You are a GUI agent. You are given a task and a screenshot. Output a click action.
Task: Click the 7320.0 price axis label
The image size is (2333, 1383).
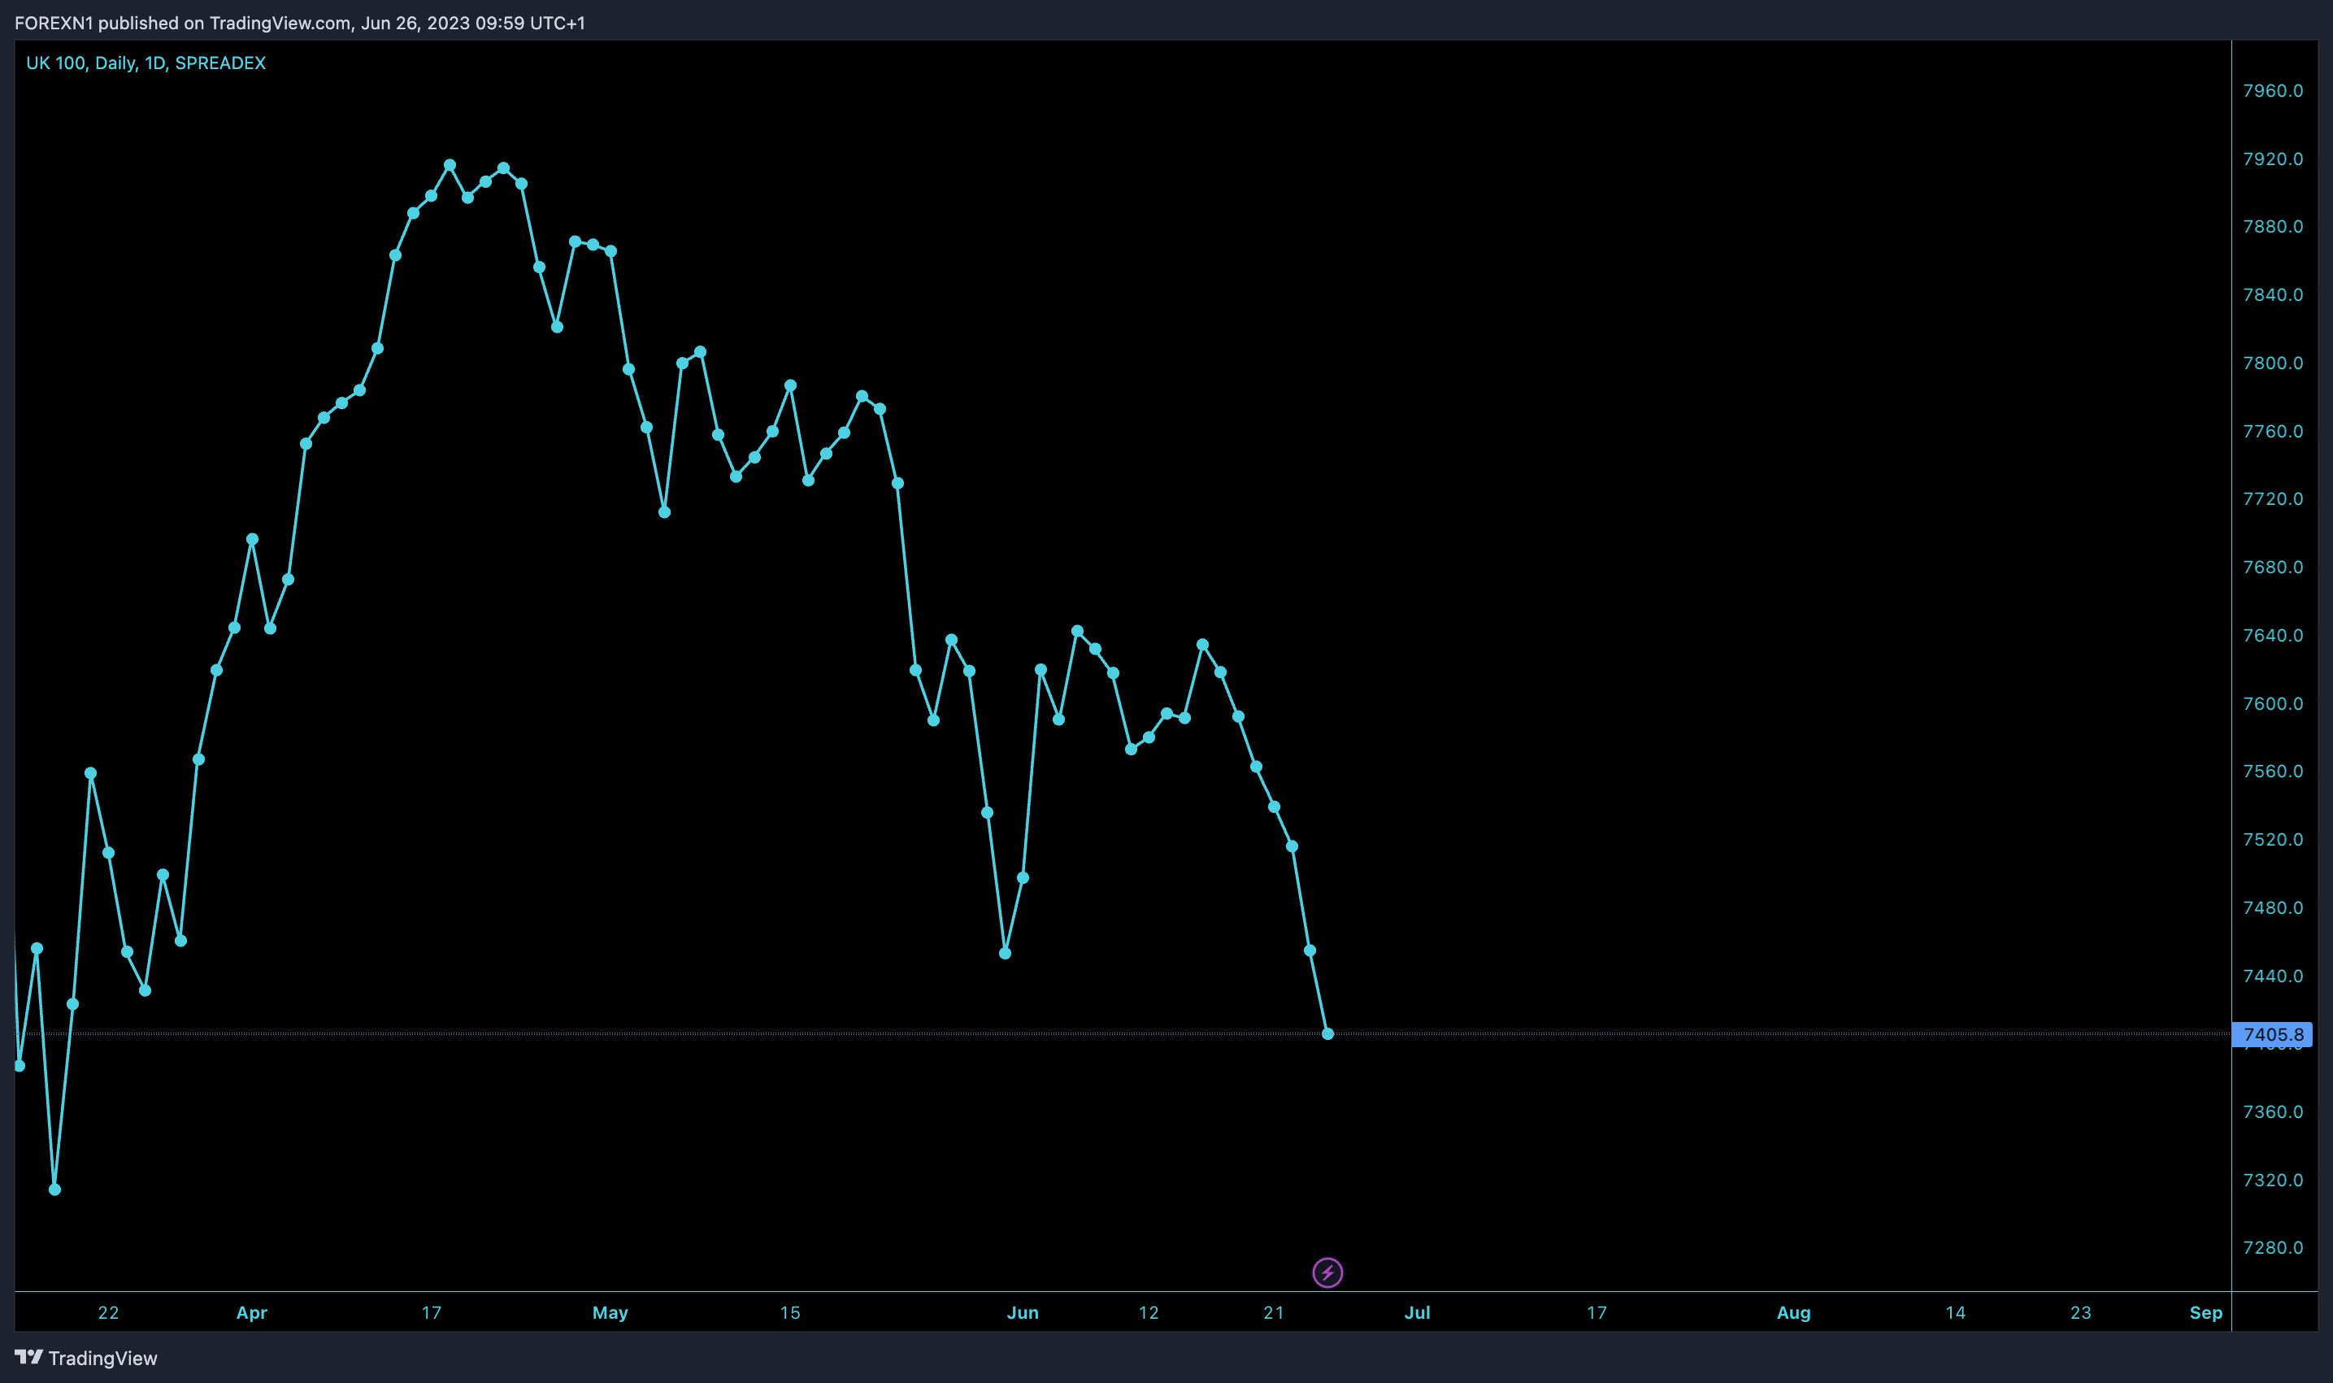pyautogui.click(x=2272, y=1180)
